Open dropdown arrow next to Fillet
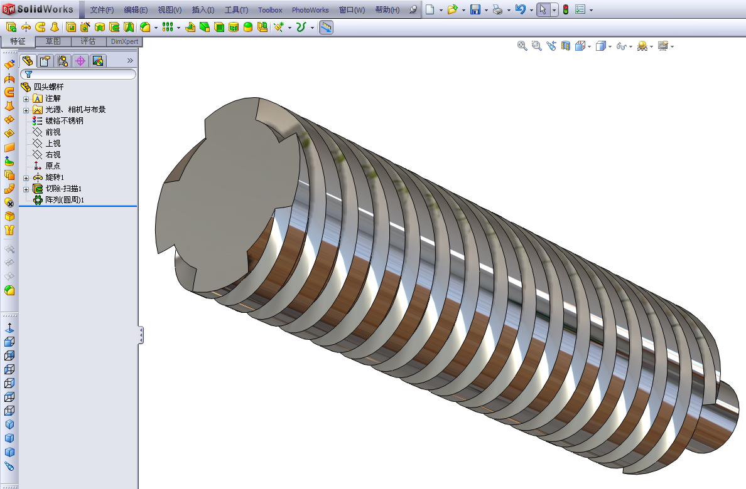 click(156, 28)
